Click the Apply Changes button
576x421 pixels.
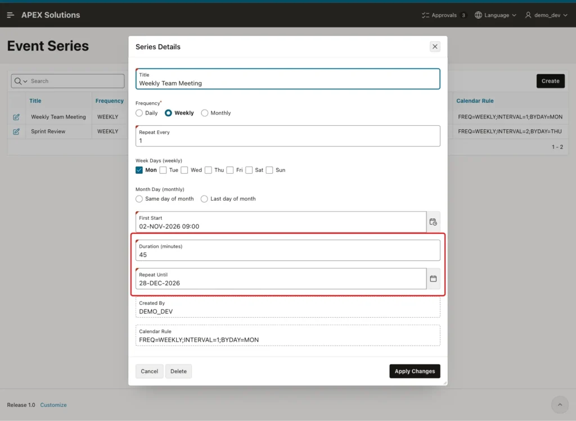(415, 371)
